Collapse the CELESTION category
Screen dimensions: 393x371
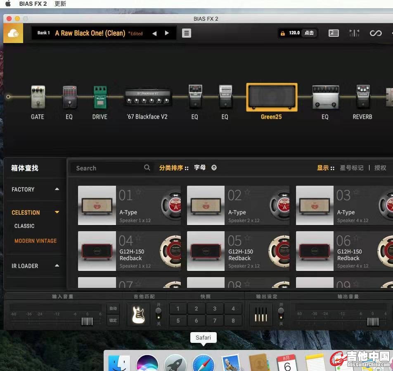(x=57, y=213)
